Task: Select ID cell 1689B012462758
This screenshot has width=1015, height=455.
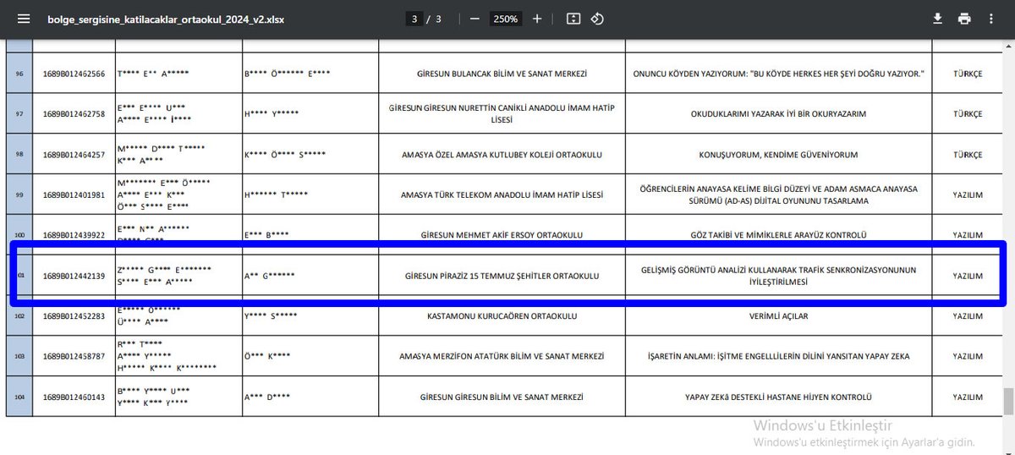Action: (x=74, y=114)
